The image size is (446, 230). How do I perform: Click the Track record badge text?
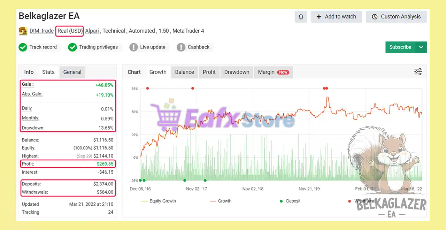(43, 47)
